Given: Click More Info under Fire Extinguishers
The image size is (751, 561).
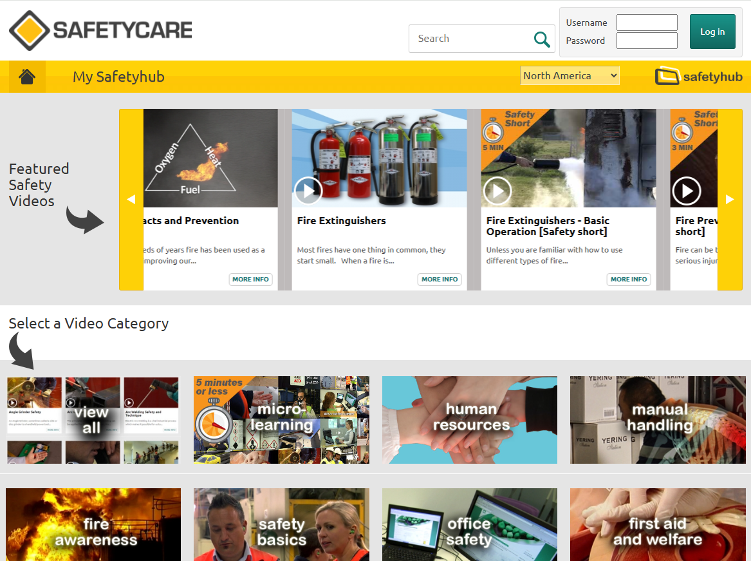Looking at the screenshot, I should coord(440,280).
